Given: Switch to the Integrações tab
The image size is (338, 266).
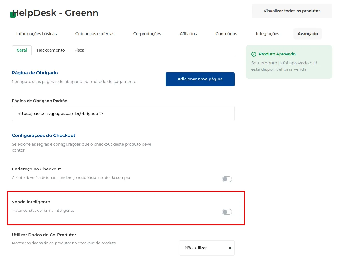Looking at the screenshot, I should coord(268,34).
